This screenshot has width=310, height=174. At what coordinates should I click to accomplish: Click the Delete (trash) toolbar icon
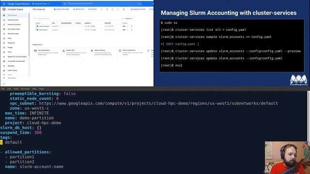pyautogui.click(x=124, y=9)
